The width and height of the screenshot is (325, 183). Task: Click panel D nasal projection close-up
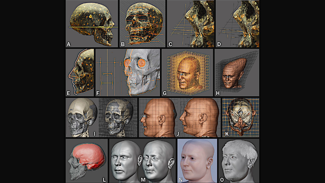coord(237,24)
